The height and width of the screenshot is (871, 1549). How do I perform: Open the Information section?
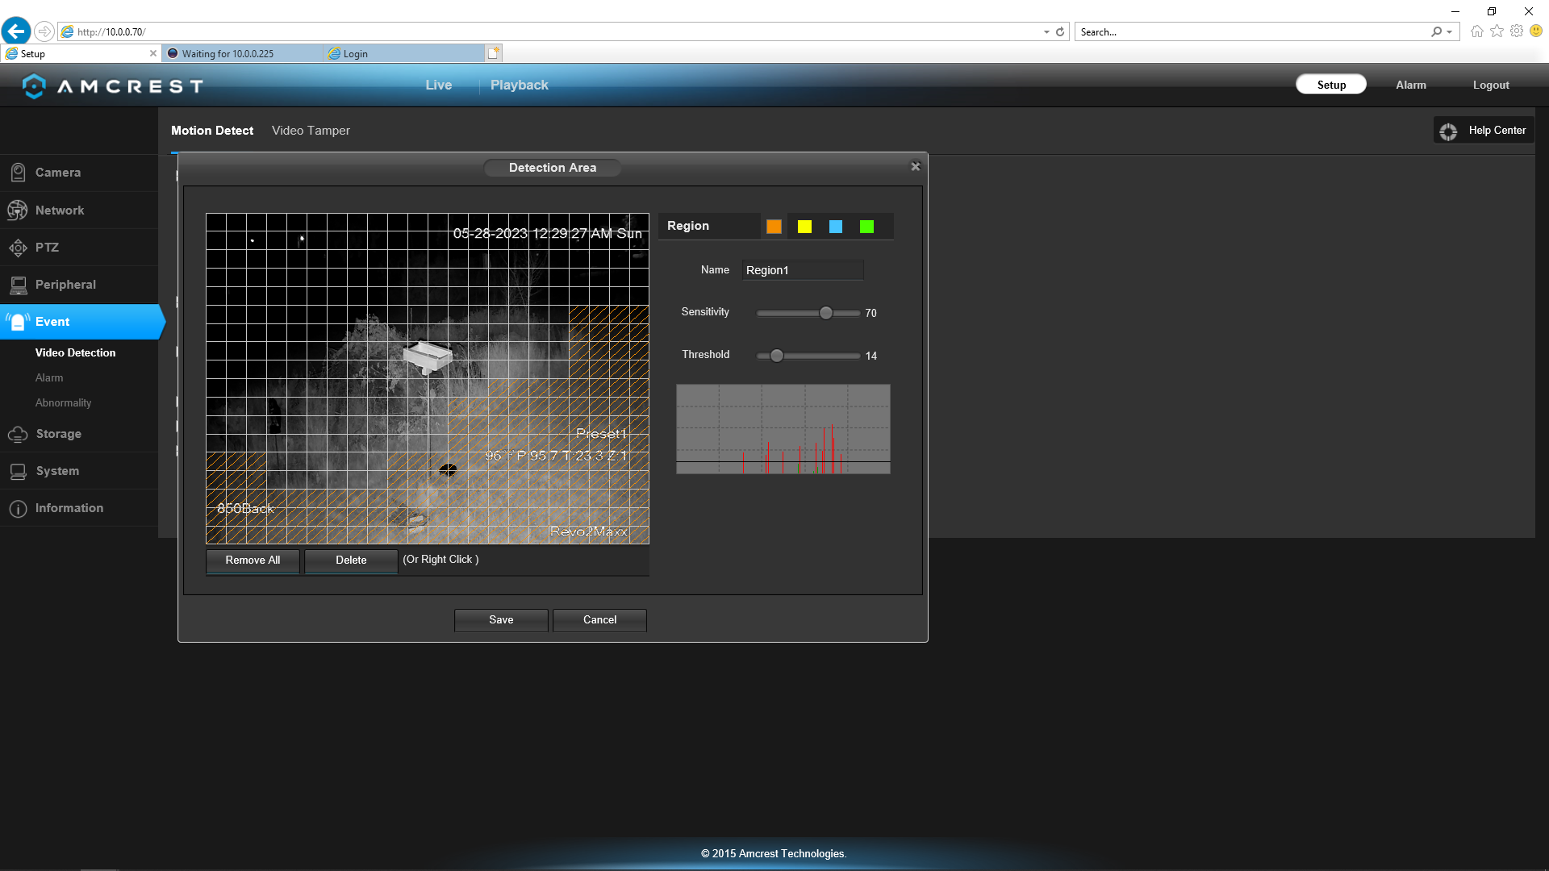(x=79, y=508)
